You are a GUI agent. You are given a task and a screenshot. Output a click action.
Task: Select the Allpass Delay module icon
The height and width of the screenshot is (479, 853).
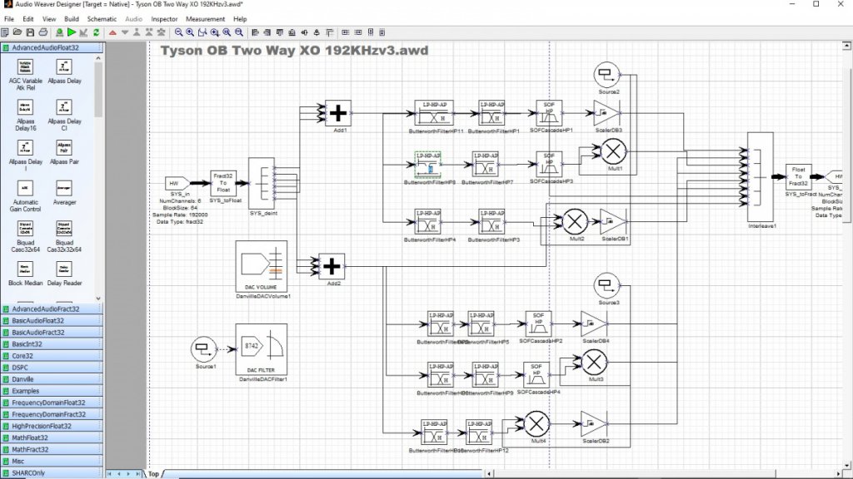click(63, 67)
